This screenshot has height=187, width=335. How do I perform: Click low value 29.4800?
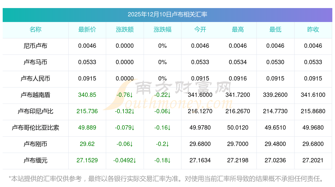(x=276, y=144)
